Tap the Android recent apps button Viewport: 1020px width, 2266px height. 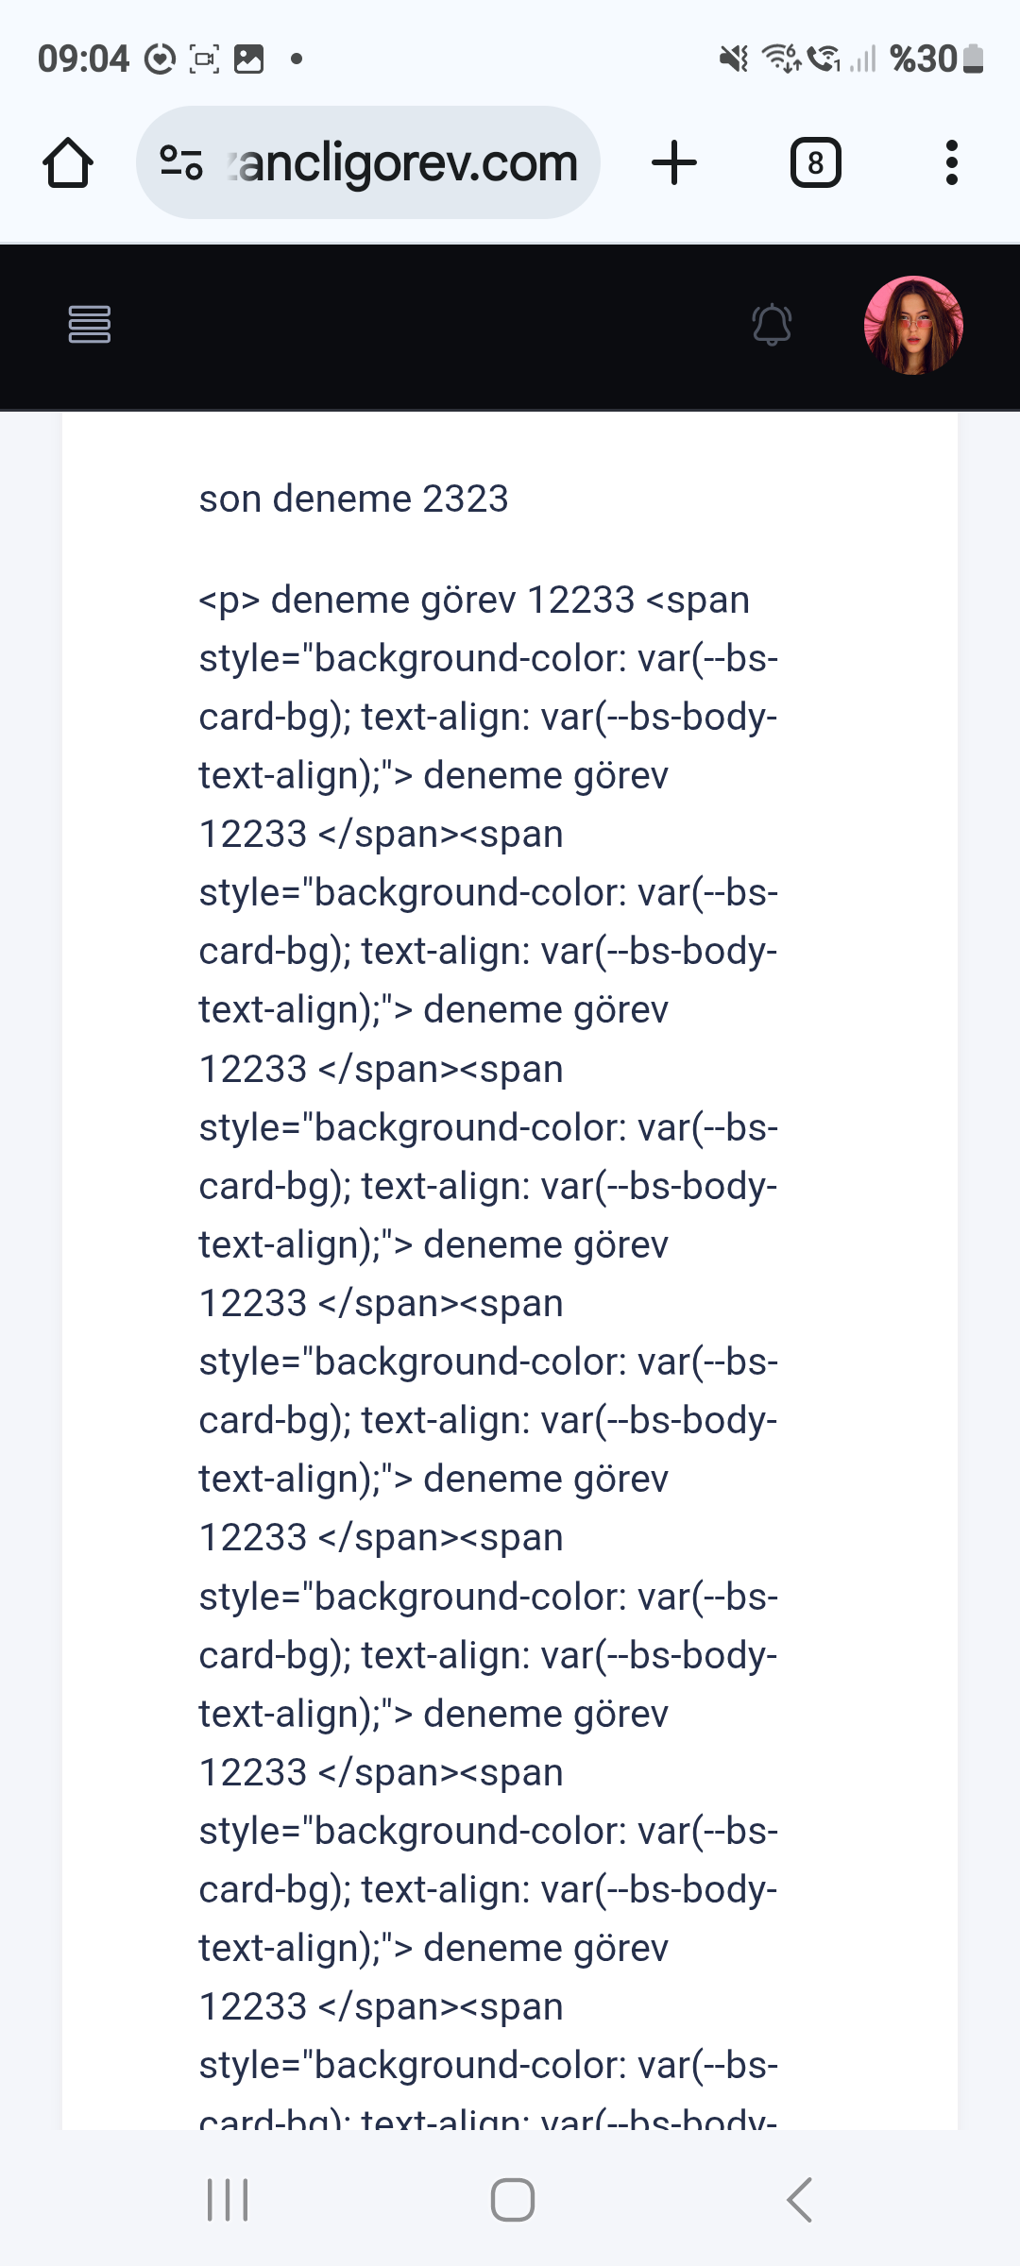[x=228, y=2200]
